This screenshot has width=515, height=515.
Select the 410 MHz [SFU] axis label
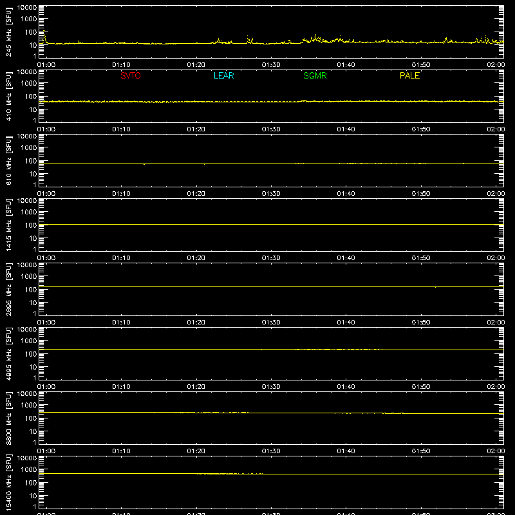[8, 96]
